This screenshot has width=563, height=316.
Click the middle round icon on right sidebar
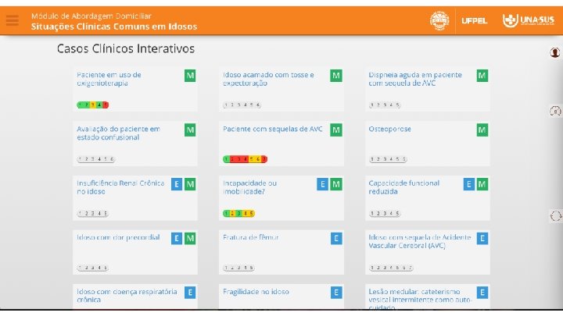coord(555,112)
